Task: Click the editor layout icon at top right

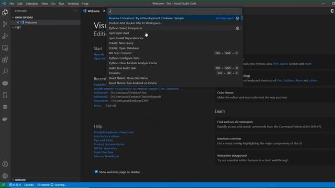Action: tap(332, 11)
